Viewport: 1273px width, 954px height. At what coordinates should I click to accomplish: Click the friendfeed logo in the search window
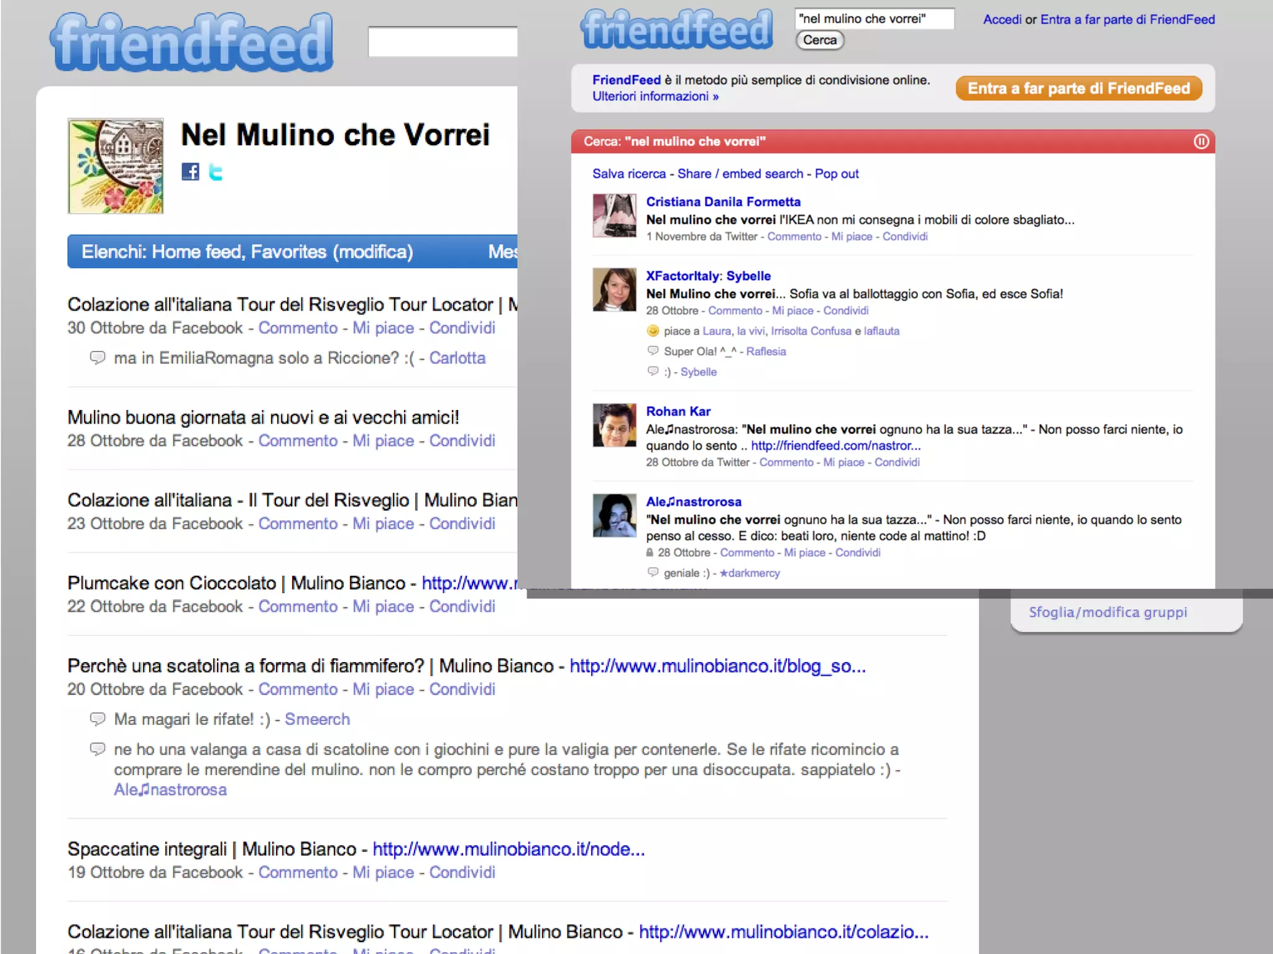pyautogui.click(x=677, y=29)
